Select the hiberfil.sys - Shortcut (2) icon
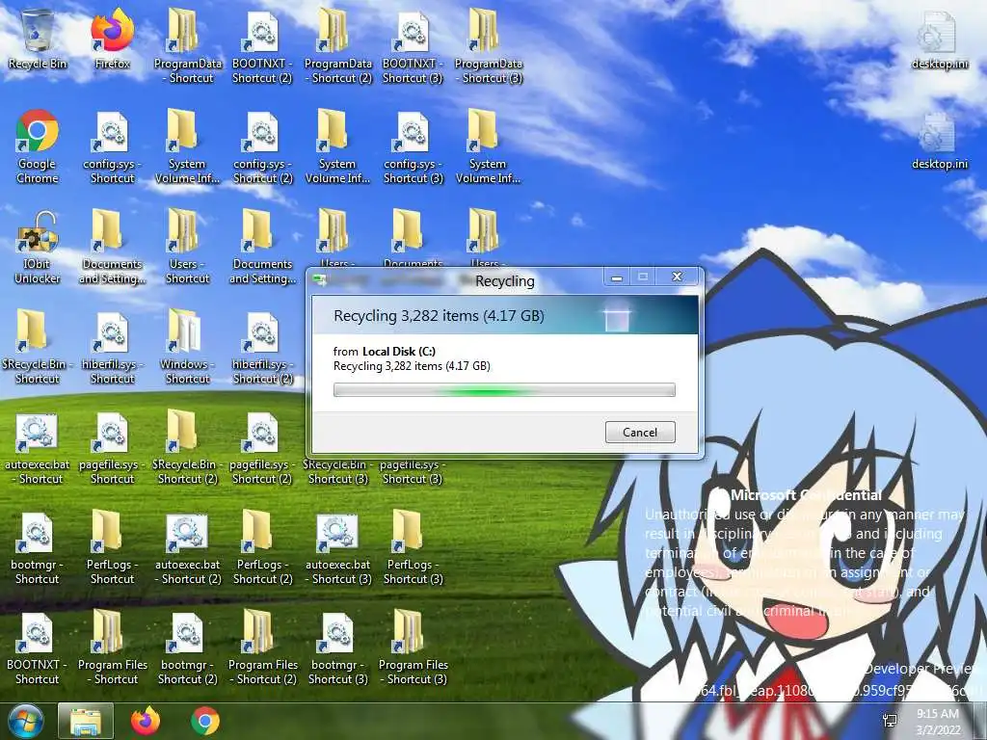The image size is (987, 740). tap(262, 348)
